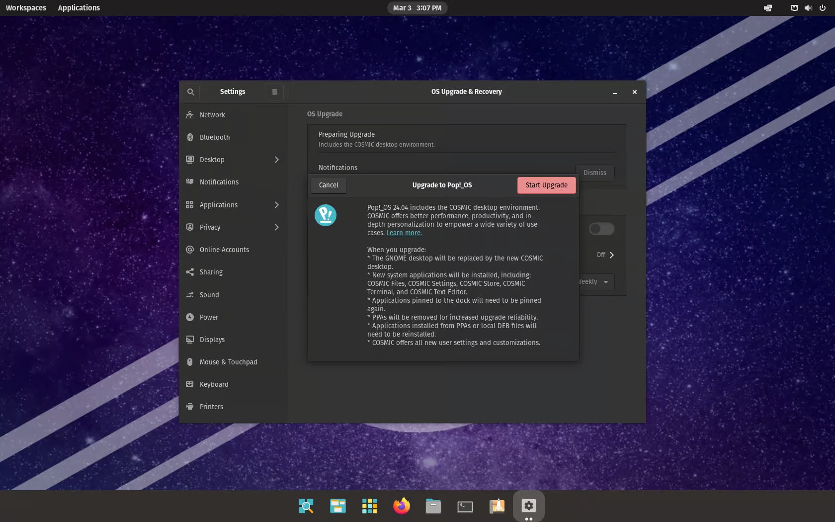Click the volume icon in the top panel
The width and height of the screenshot is (835, 522).
point(808,7)
